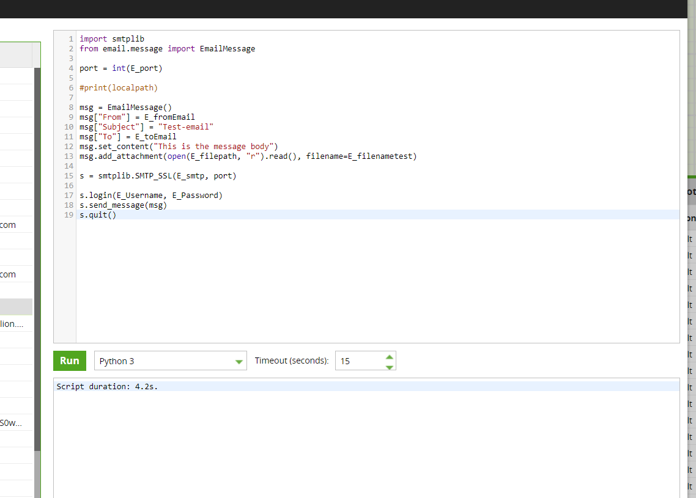Click the line msg["From"] = E_fromEmail
696x498 pixels.
click(x=137, y=117)
